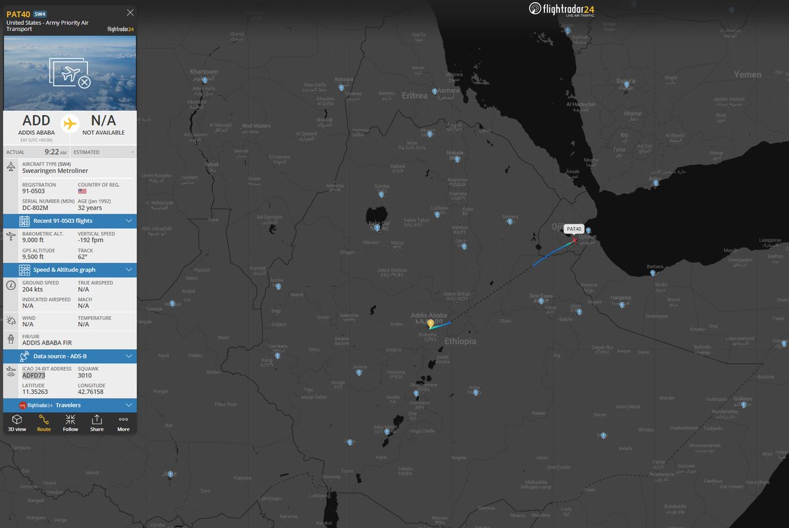Select the airport pin at Gambela
789x528 pixels.
[x=278, y=356]
